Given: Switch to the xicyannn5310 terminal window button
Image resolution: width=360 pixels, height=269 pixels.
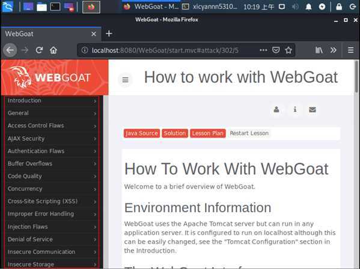Looking at the screenshot, I should coord(210,7).
